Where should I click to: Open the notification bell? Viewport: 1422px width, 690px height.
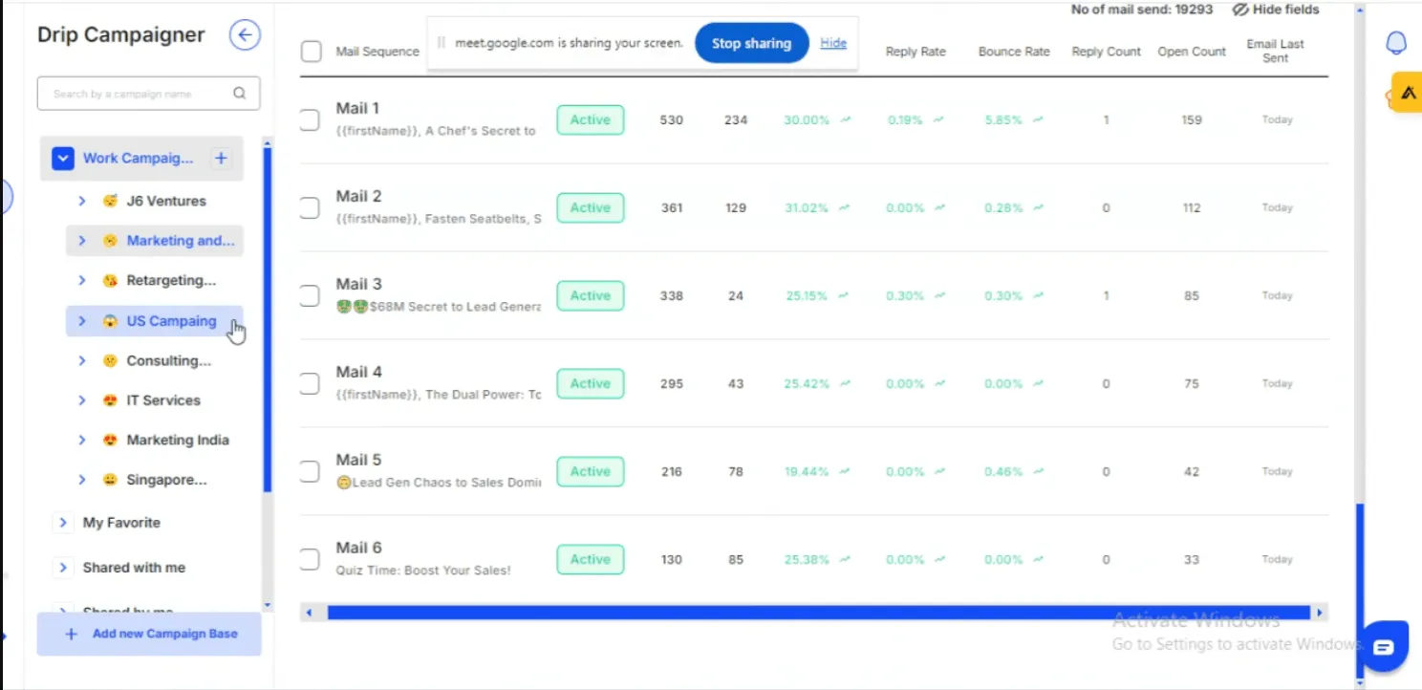(1396, 42)
